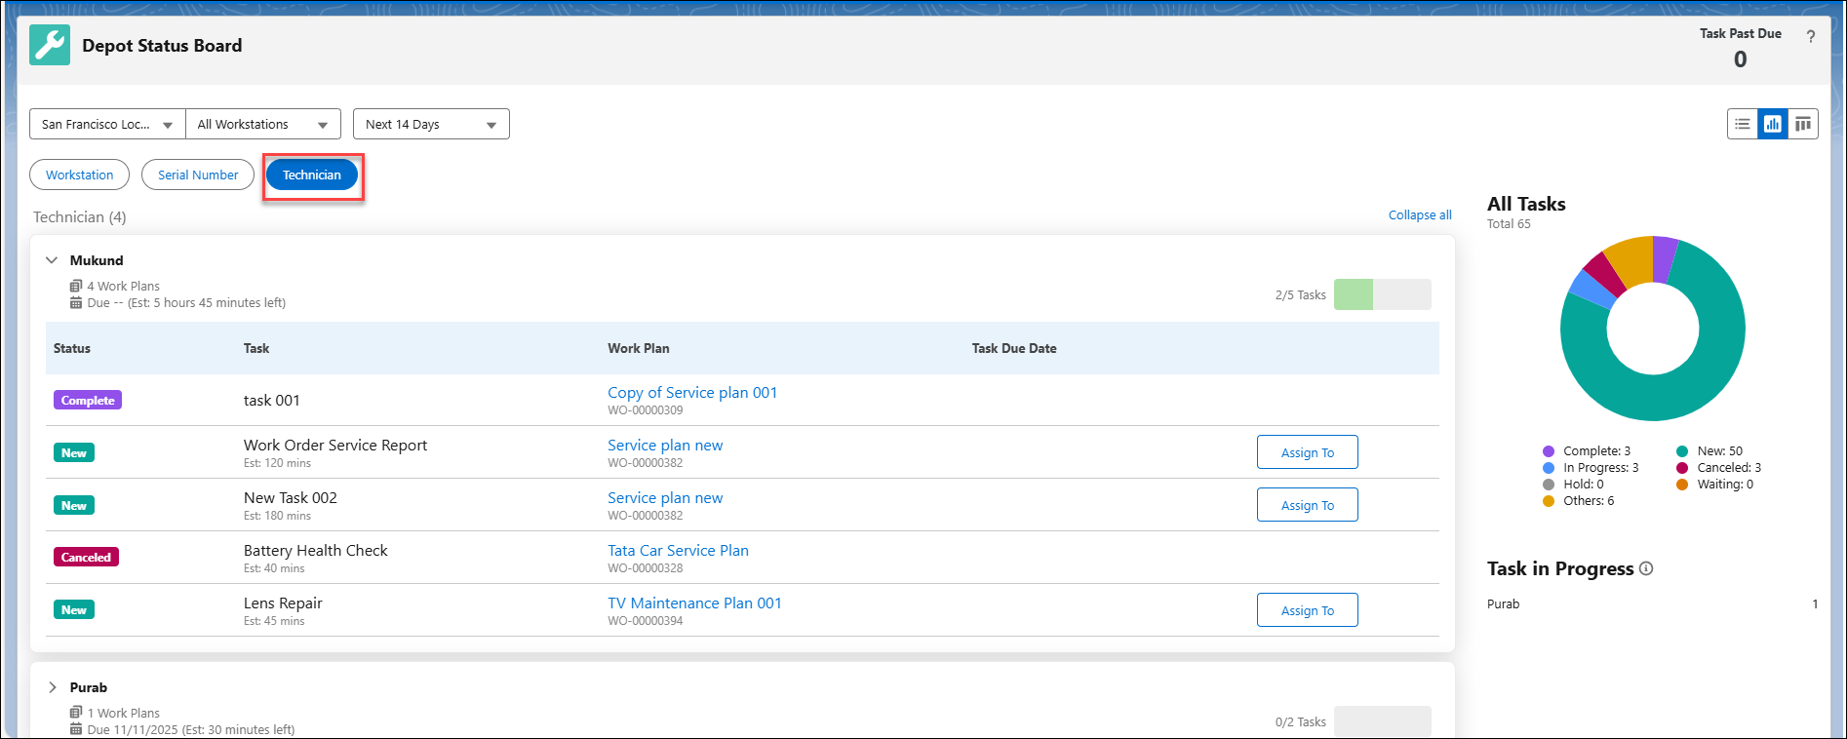
Task: Click Purab in Task in Progress list
Action: pos(1504,603)
